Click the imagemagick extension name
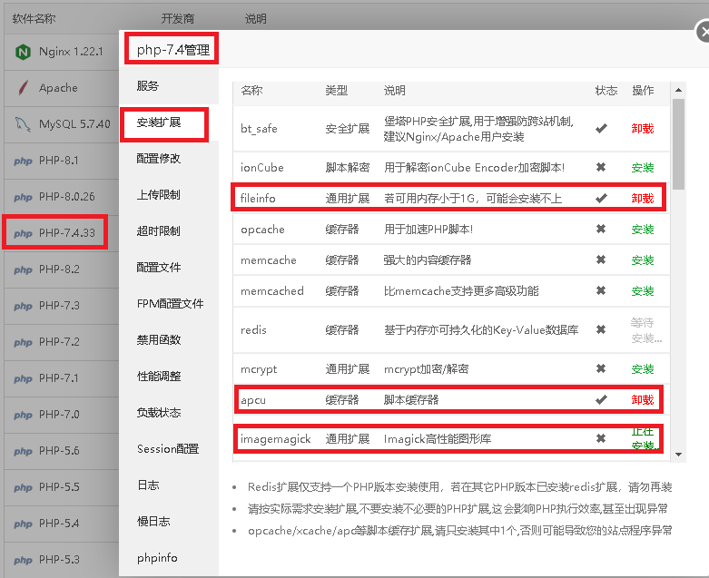 275,439
